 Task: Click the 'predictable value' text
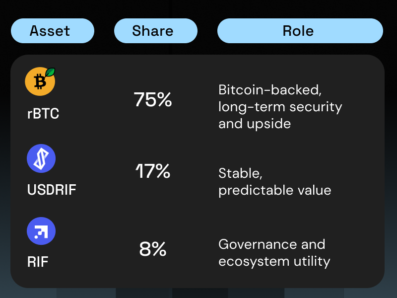(x=275, y=191)
